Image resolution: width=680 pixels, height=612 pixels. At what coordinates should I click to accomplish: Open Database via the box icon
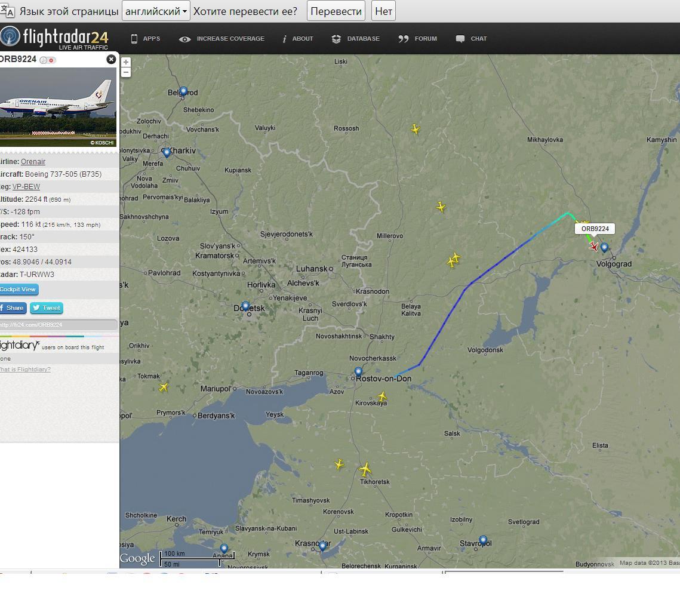[336, 39]
